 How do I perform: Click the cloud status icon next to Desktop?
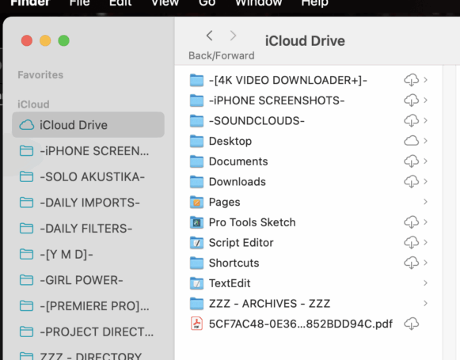point(411,141)
